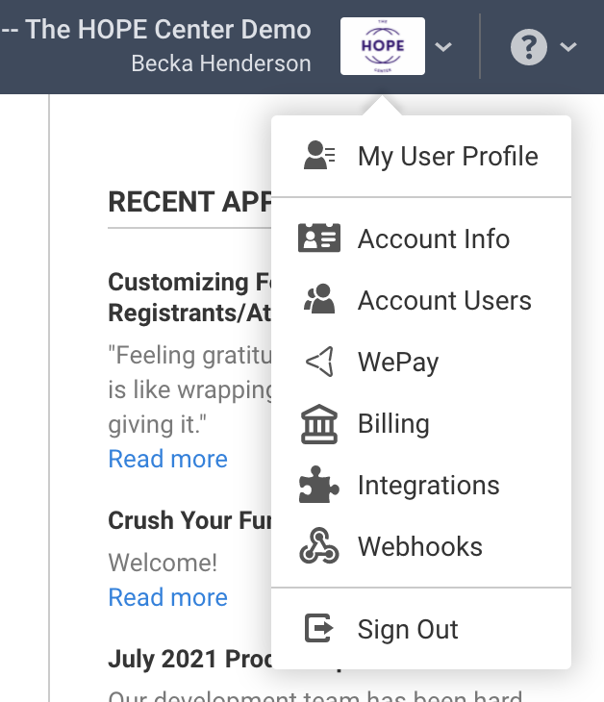Follow Read more link below Welcome!
This screenshot has width=604, height=702.
[x=168, y=597]
